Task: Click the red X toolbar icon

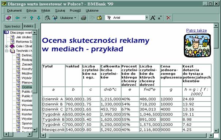Action: coord(168,18)
